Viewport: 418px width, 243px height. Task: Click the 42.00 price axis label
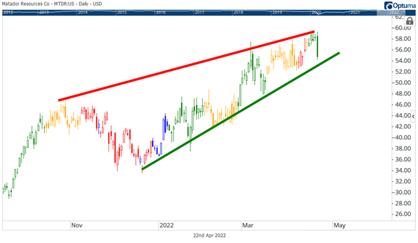[x=403, y=127]
